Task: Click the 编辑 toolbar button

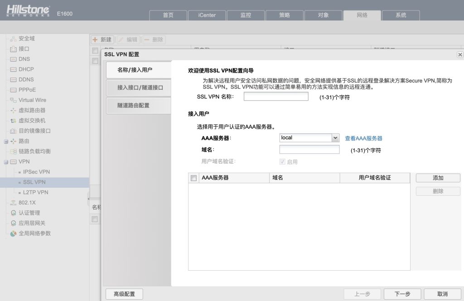Action: click(x=128, y=39)
